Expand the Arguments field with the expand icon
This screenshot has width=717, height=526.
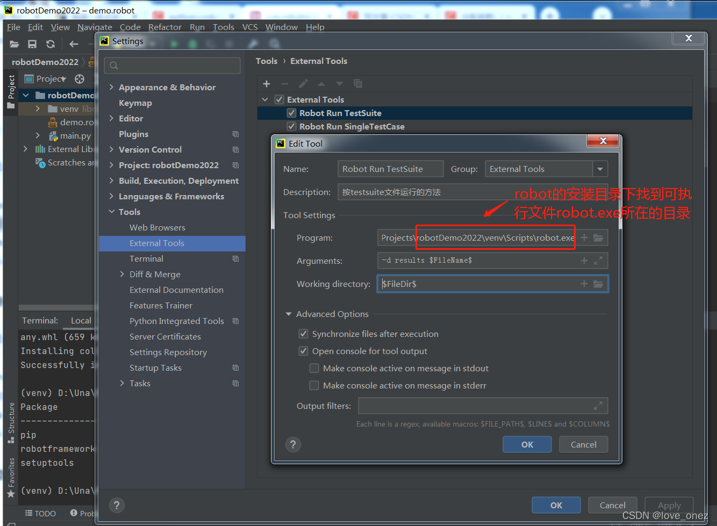(x=598, y=261)
